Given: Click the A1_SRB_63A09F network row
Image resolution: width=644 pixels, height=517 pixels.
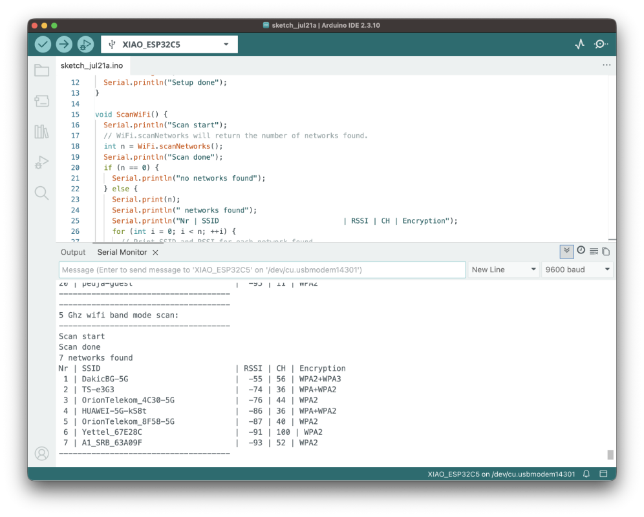Looking at the screenshot, I should [189, 443].
